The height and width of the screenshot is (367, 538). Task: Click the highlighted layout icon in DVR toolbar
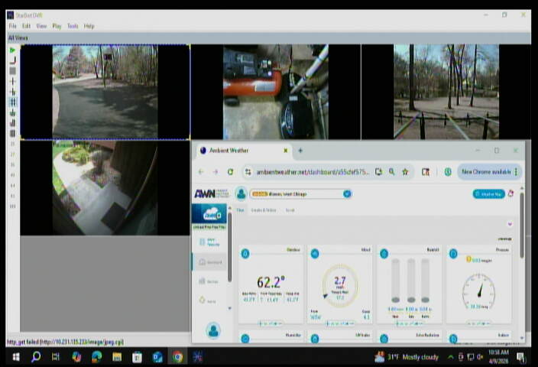pos(12,102)
